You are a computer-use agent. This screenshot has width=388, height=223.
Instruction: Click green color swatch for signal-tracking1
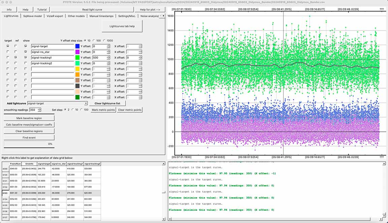click(77, 57)
